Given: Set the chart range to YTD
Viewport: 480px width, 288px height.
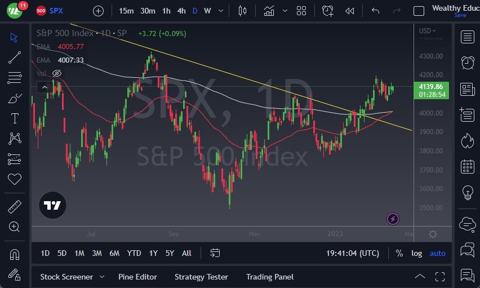Looking at the screenshot, I should tap(134, 253).
